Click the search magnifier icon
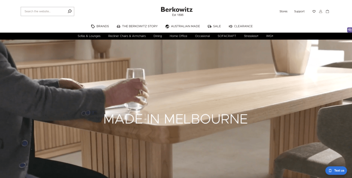Viewport: 352px width, 178px height. [70, 11]
